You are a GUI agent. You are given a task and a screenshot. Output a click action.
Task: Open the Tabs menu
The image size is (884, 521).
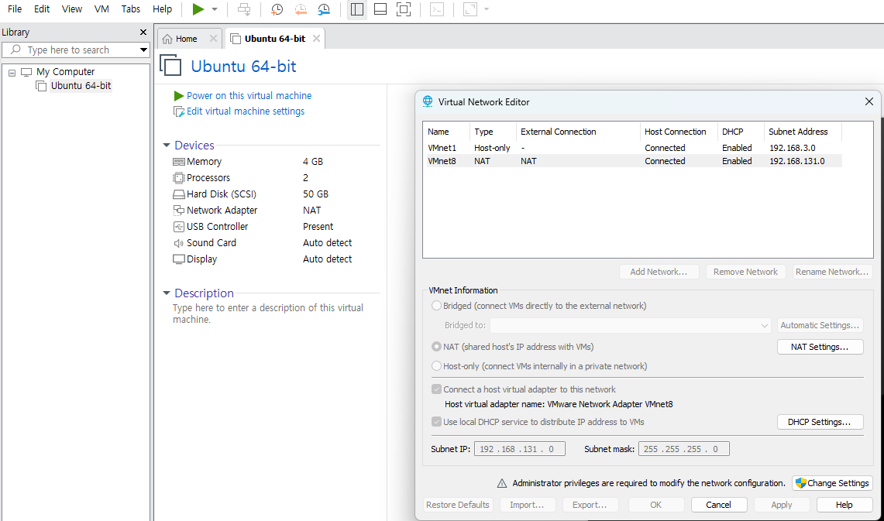131,9
